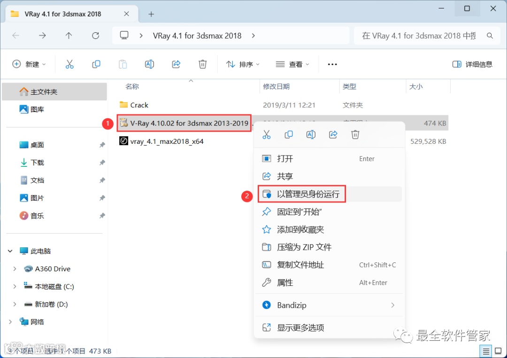
Task: Click Rename icon in context menu
Action: point(311,134)
